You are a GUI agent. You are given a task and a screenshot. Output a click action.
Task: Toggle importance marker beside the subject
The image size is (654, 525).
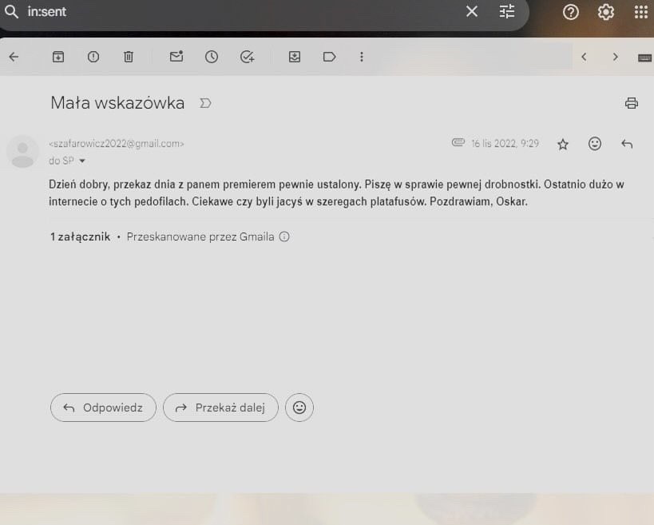point(205,103)
